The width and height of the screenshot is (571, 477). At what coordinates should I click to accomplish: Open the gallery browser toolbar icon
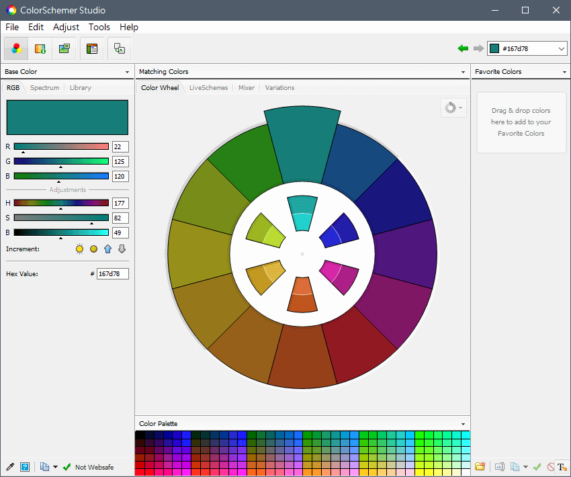coord(40,48)
